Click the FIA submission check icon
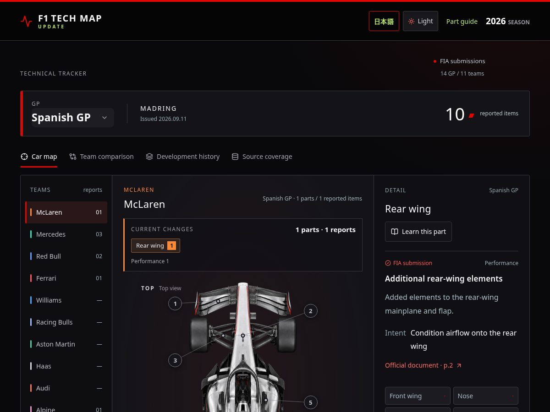550x412 pixels. [x=388, y=263]
